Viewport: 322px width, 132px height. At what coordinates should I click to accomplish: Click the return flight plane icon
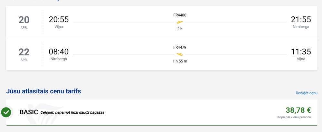click(180, 54)
